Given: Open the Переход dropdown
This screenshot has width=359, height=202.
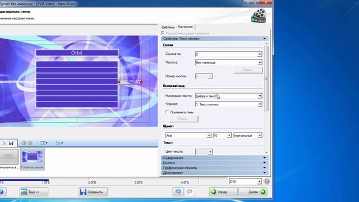Looking at the screenshot, I should [259, 62].
